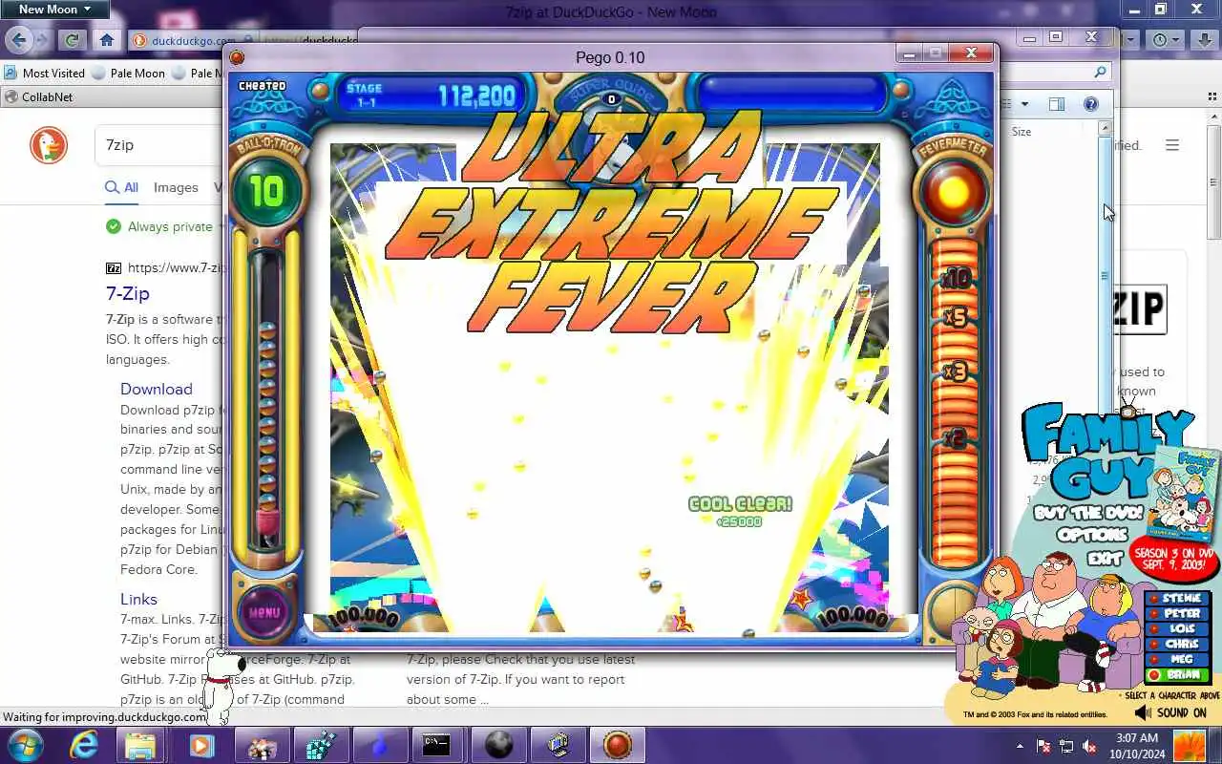Click the Ball-O-Tron ball counter showing 10
Viewport: 1222px width, 764px height.
click(x=267, y=192)
